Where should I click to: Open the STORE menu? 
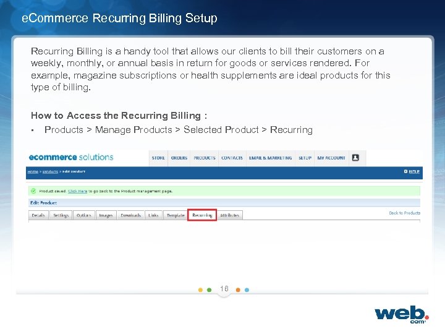click(x=158, y=158)
